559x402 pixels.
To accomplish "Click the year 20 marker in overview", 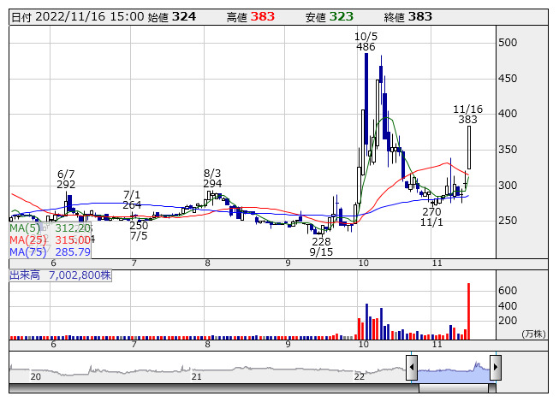I will 36,376.
